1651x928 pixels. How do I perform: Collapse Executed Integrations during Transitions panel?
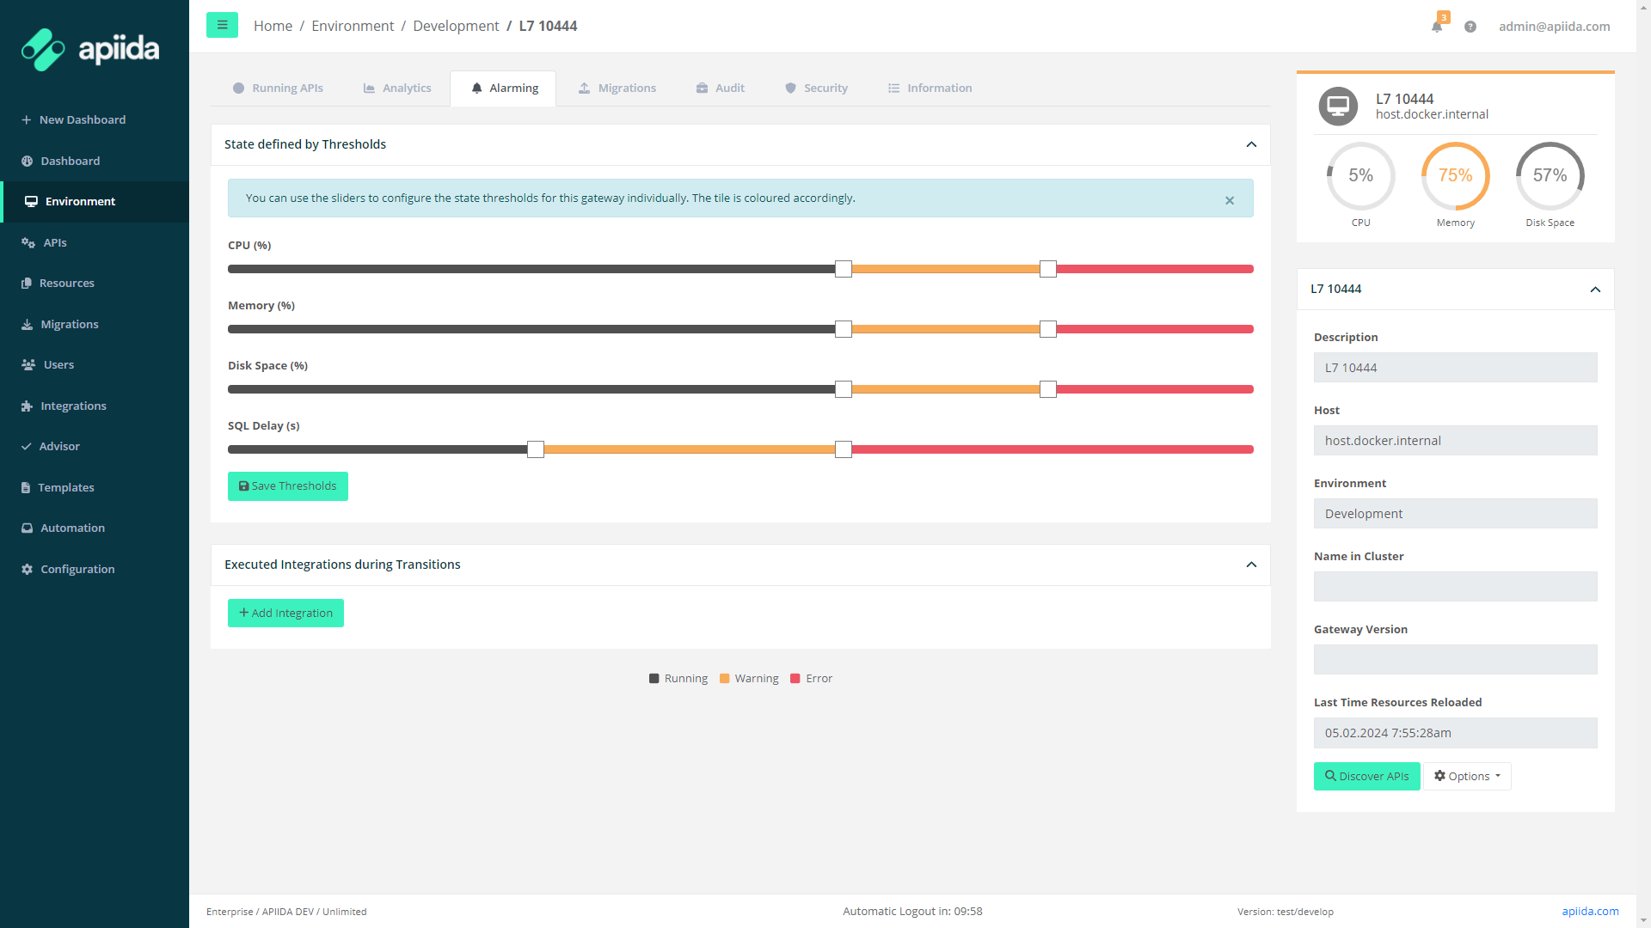click(1251, 565)
